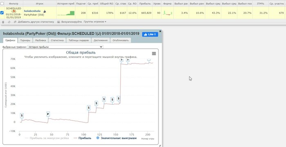The image size is (286, 147).
Task: Click the player badge icon beside holabcnhola
Action: 45,11
